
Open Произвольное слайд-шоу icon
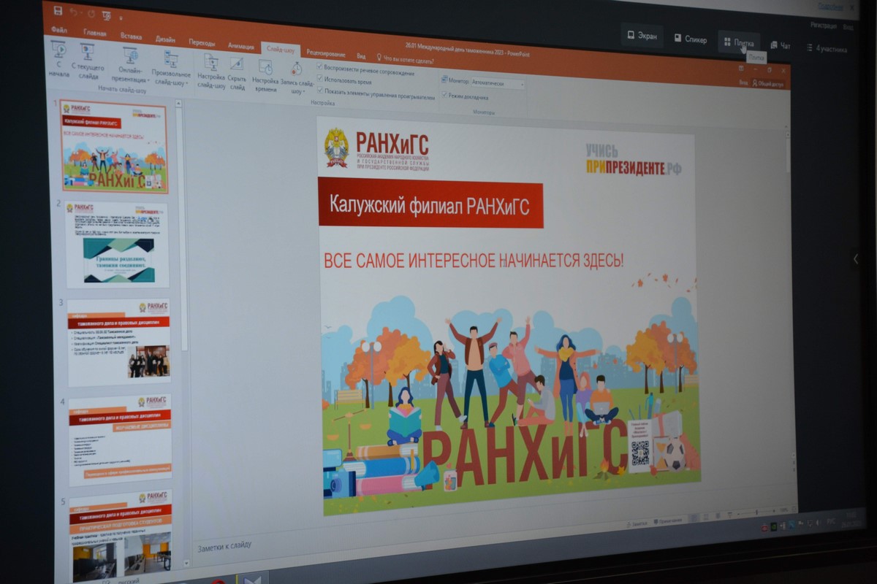(x=172, y=59)
